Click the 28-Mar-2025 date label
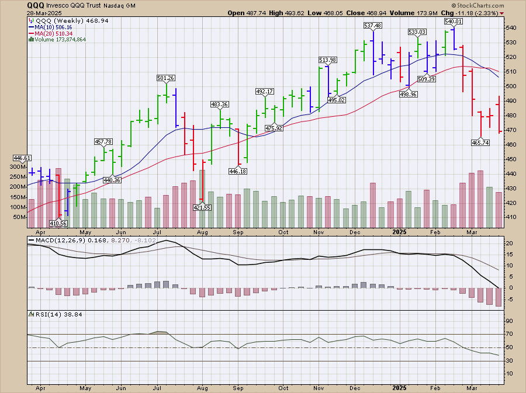 pyautogui.click(x=43, y=13)
